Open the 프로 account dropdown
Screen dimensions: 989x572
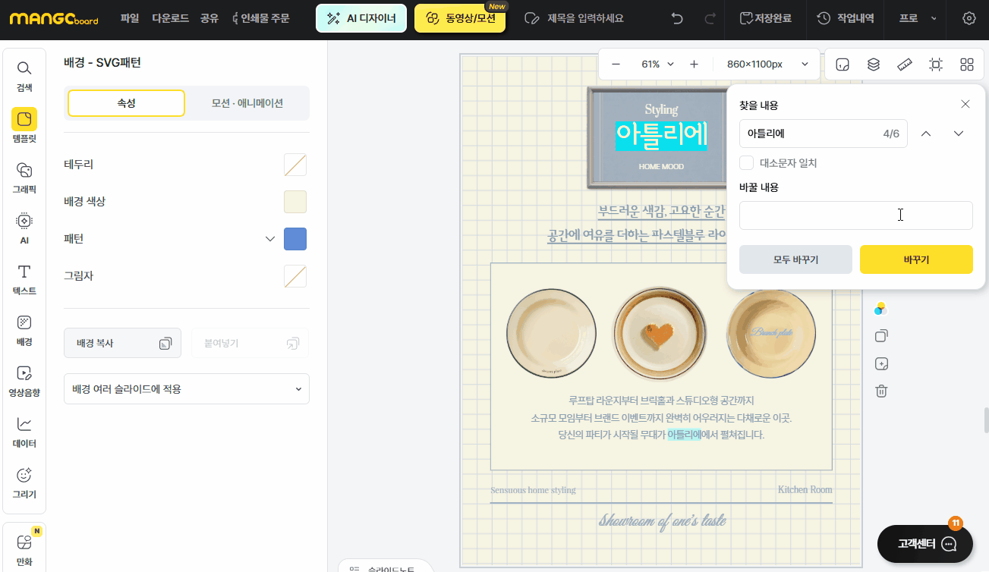917,18
